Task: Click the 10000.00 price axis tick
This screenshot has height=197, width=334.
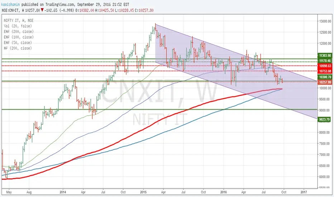Action: (x=325, y=88)
